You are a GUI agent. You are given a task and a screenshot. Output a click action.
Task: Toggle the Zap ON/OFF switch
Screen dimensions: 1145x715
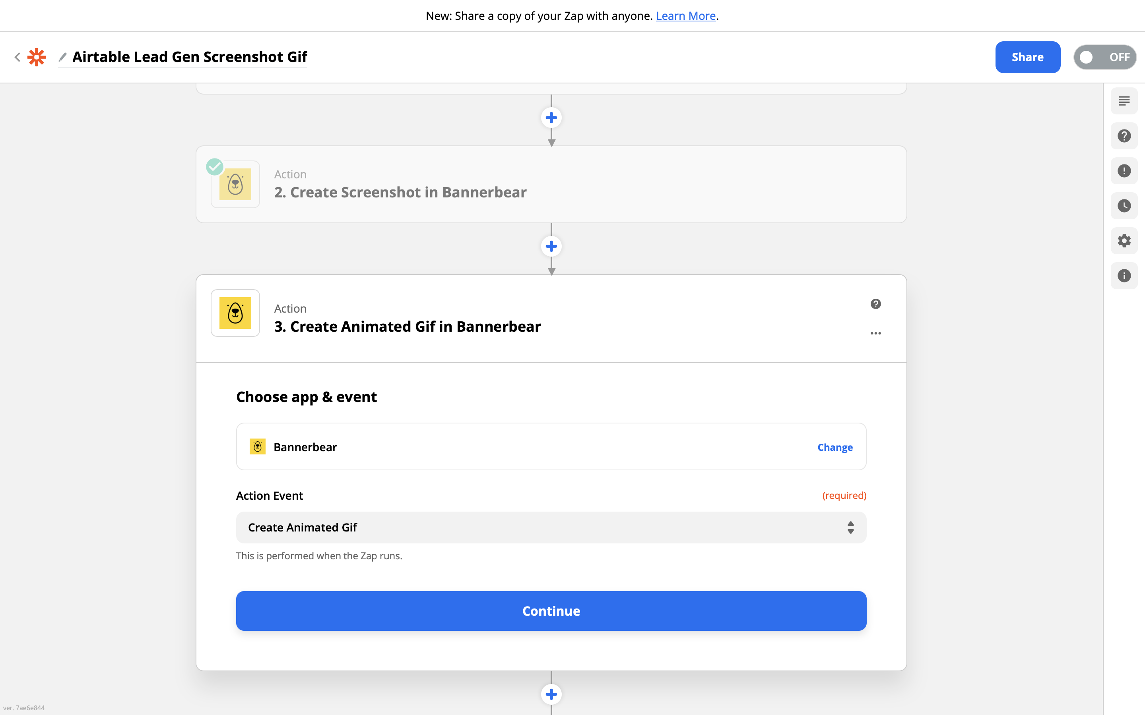(x=1104, y=57)
